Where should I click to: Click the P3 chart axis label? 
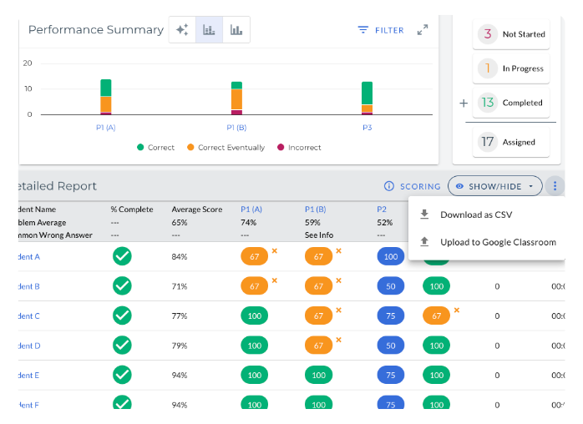(367, 128)
